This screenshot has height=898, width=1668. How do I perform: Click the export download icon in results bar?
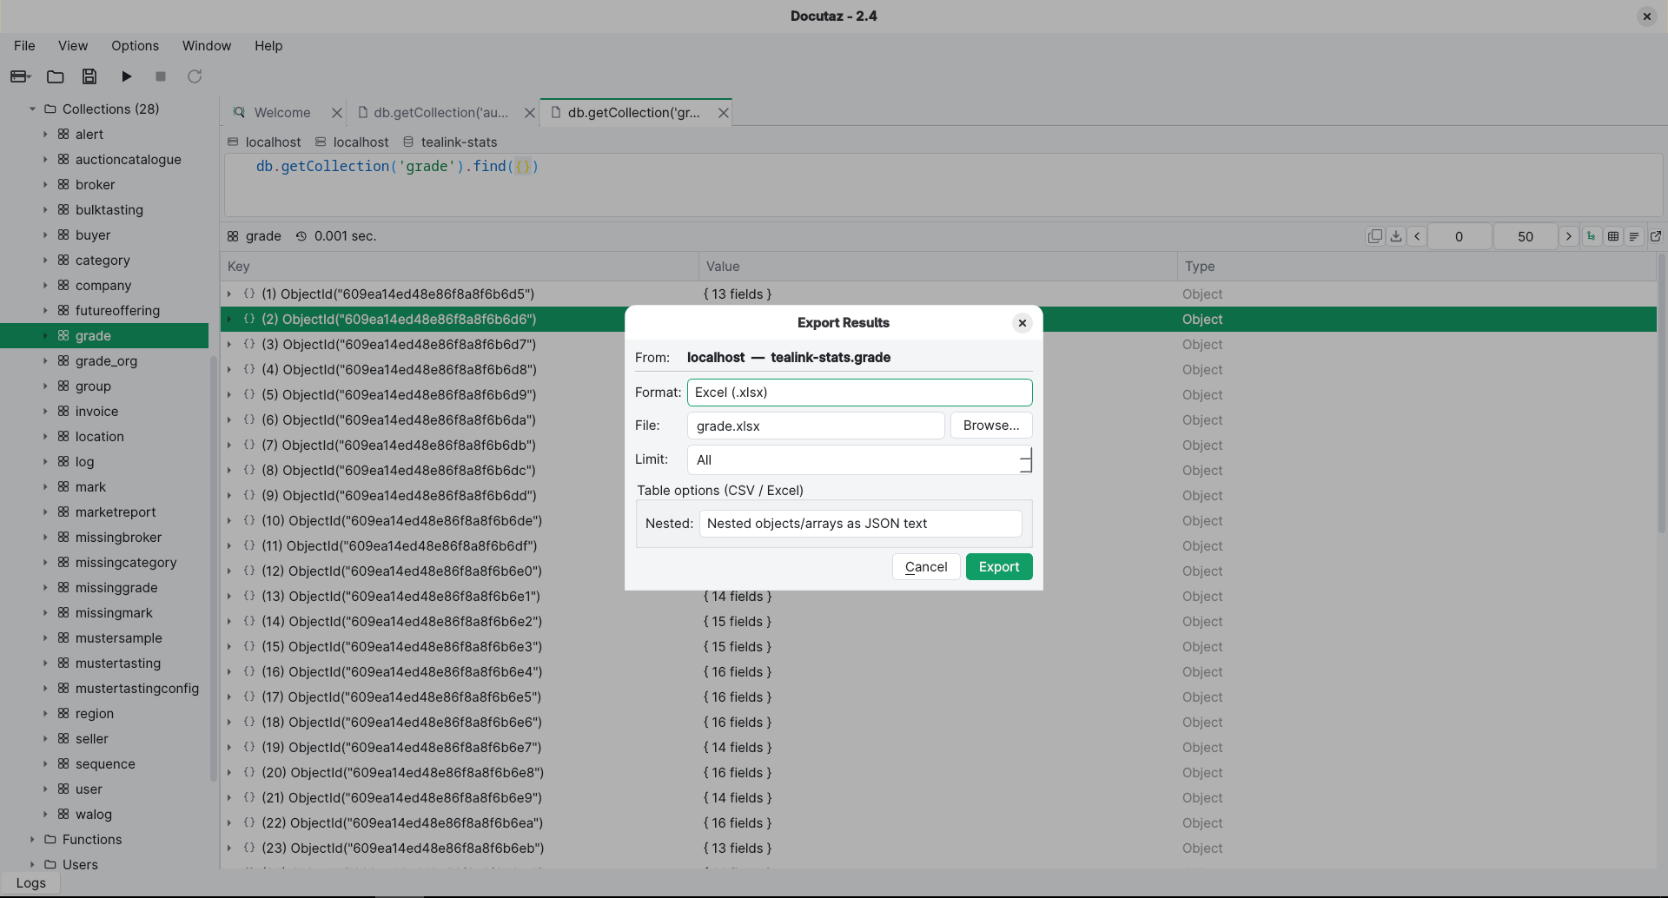pyautogui.click(x=1396, y=236)
